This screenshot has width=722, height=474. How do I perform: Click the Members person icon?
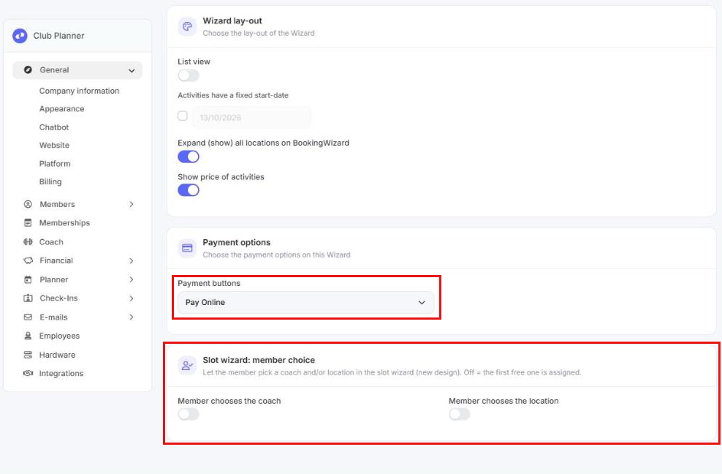tap(28, 204)
